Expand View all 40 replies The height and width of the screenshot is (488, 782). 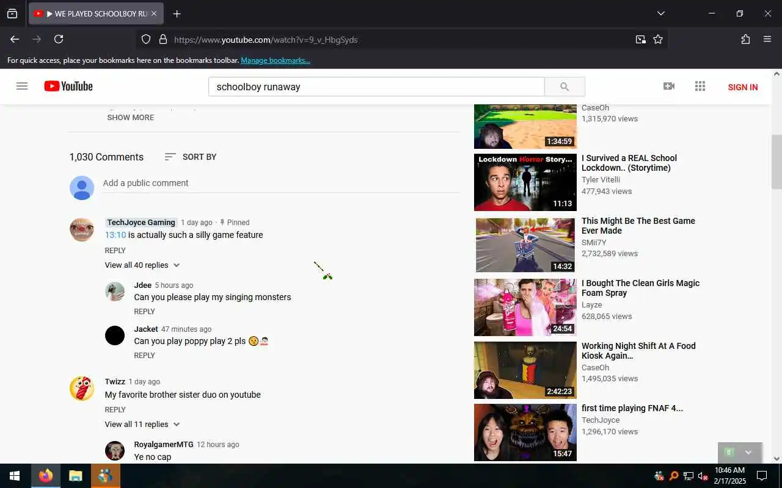142,265
